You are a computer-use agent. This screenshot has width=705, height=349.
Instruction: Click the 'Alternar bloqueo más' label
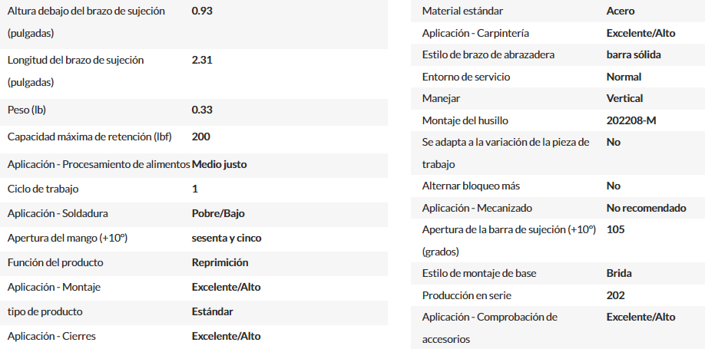[472, 186]
